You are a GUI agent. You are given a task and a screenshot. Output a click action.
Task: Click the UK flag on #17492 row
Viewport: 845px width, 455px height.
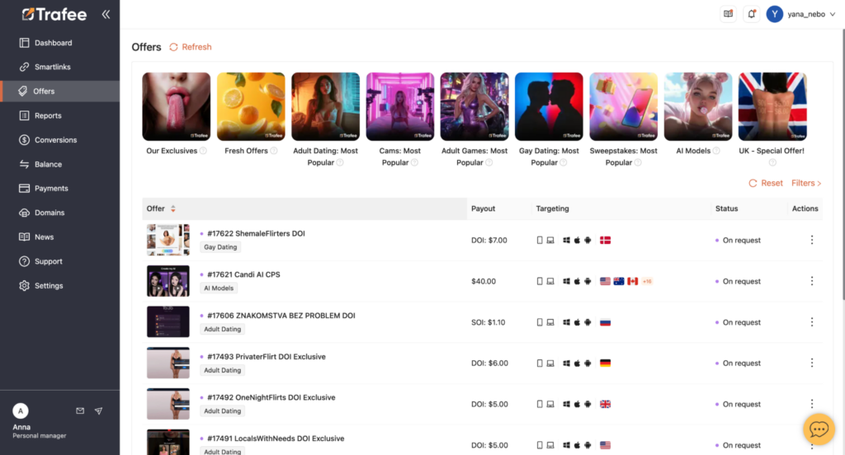click(605, 404)
